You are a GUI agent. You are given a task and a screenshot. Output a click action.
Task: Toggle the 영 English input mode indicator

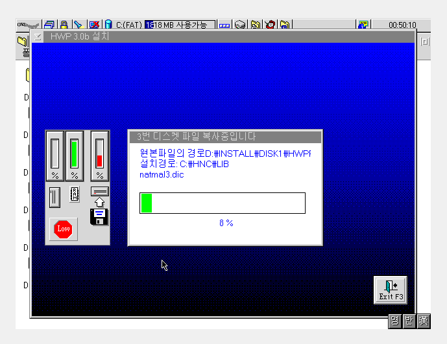pos(394,321)
